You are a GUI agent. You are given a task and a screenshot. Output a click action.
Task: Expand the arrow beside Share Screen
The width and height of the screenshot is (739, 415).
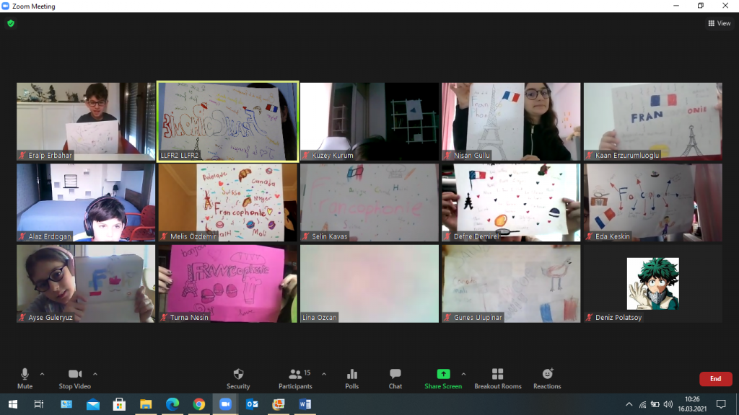pos(463,374)
